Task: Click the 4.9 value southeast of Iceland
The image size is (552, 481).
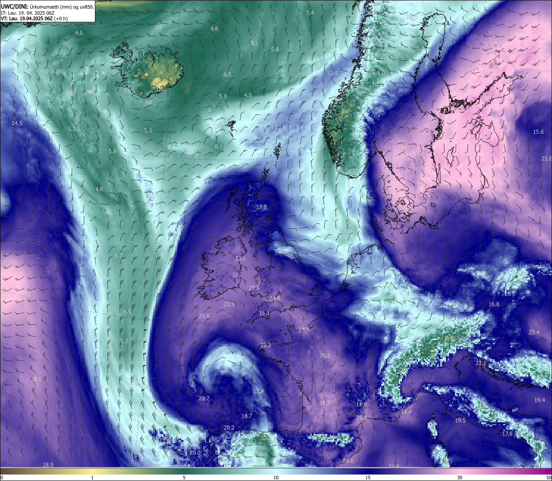Action: pos(248,95)
